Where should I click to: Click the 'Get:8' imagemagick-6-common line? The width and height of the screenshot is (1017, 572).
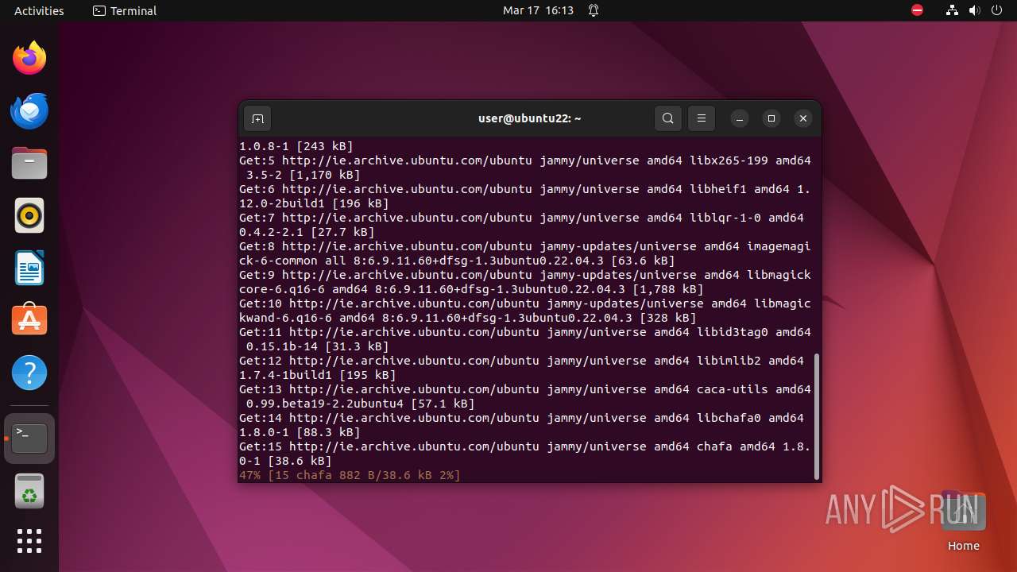pyautogui.click(x=525, y=253)
